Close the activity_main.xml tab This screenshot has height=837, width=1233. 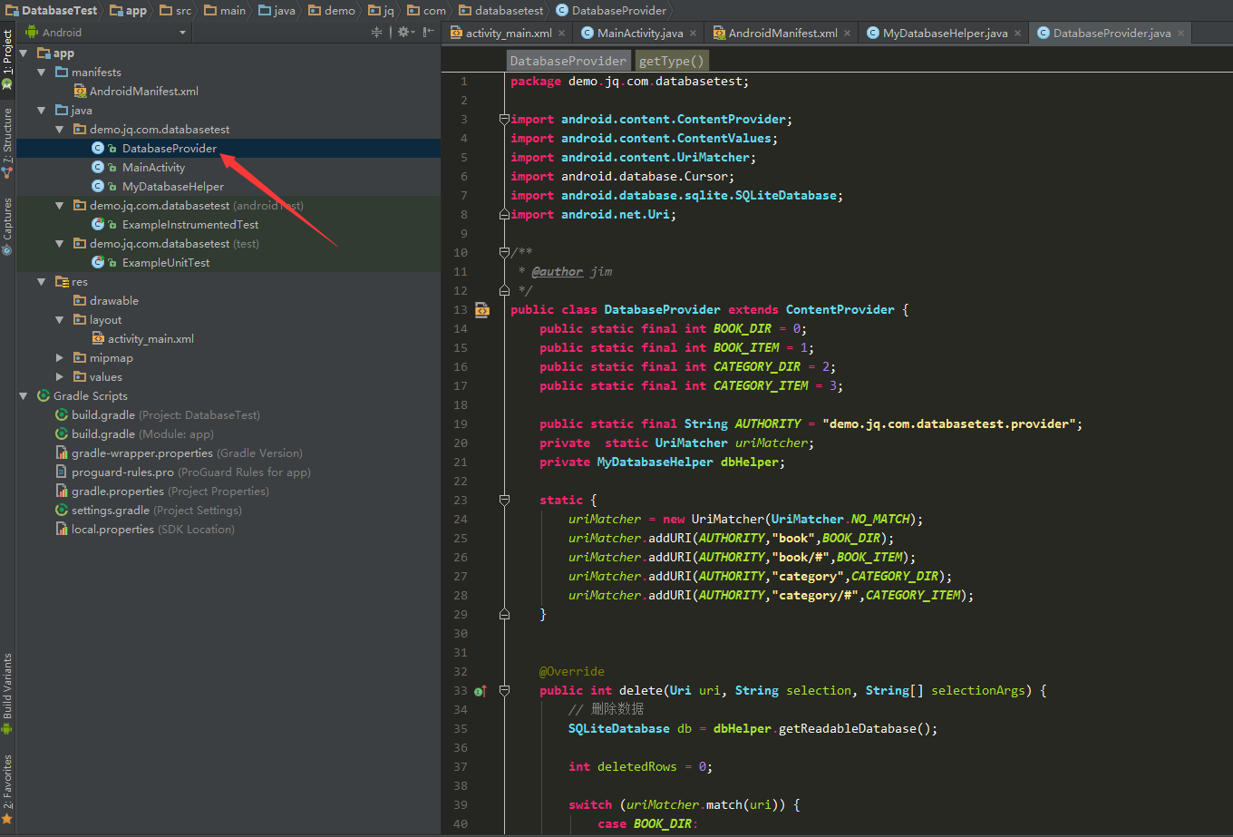(562, 34)
